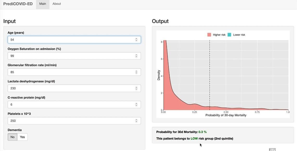Click the Lower risk teal legend swatch

tap(229, 35)
